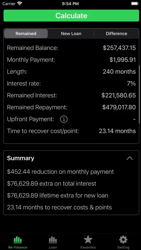Open Upfront Payment info icon

64,119
